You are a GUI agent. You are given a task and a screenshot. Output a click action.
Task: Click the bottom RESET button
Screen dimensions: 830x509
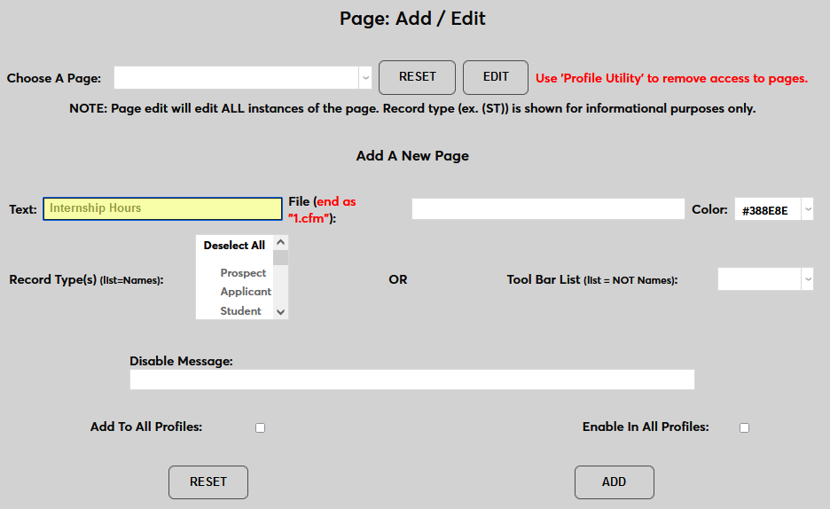point(208,482)
